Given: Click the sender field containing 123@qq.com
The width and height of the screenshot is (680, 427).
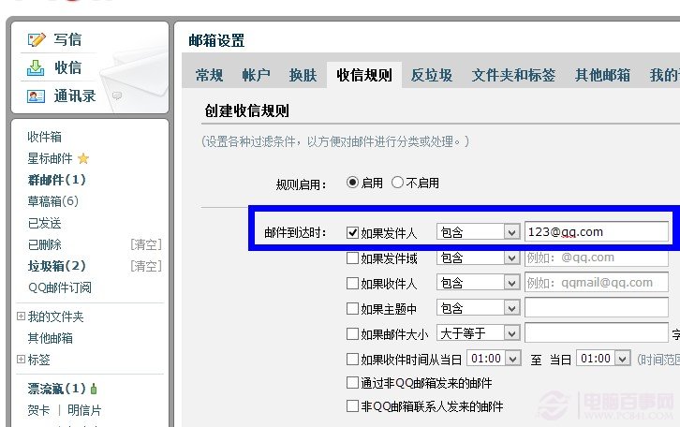Looking at the screenshot, I should (597, 232).
